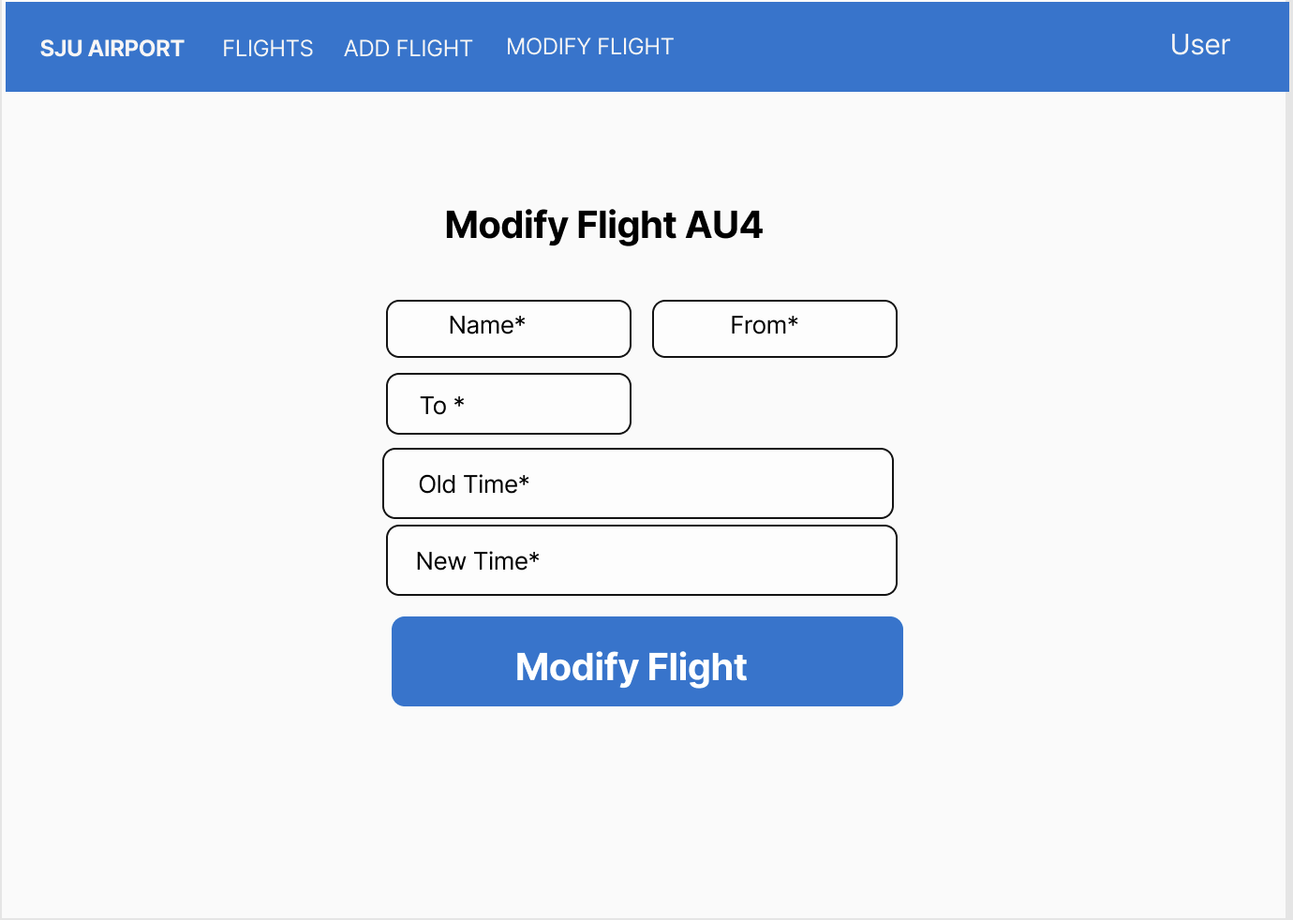Select the MODIFY FLIGHT navigation item
The width and height of the screenshot is (1293, 920).
(588, 46)
